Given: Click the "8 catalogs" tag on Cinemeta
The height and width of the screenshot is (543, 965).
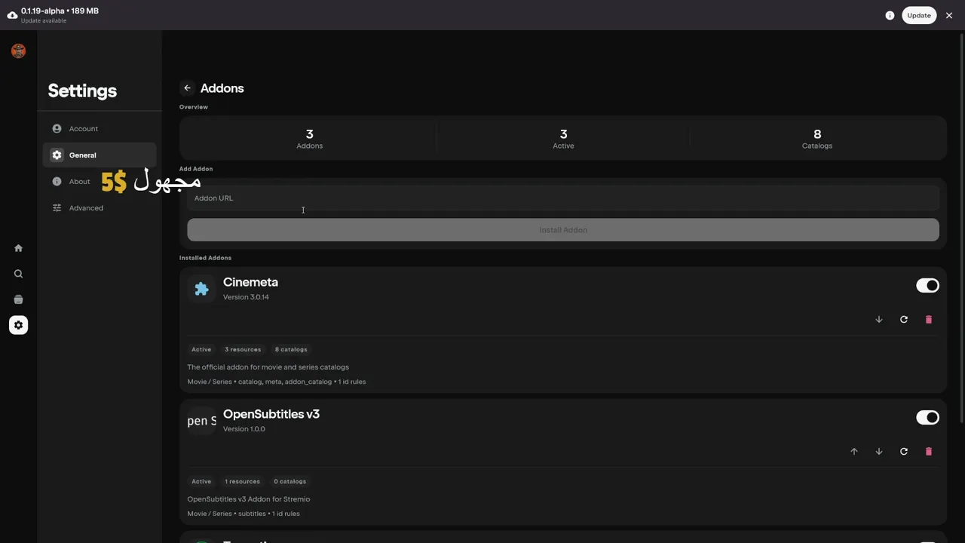Looking at the screenshot, I should tap(291, 350).
